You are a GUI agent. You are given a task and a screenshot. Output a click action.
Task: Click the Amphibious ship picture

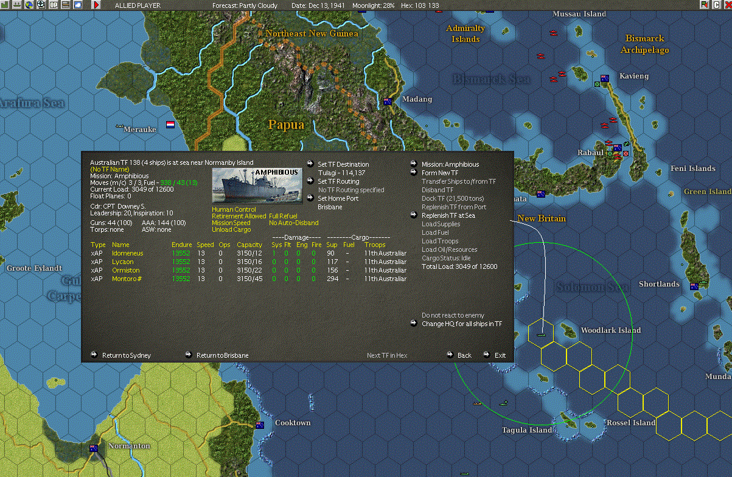point(257,186)
